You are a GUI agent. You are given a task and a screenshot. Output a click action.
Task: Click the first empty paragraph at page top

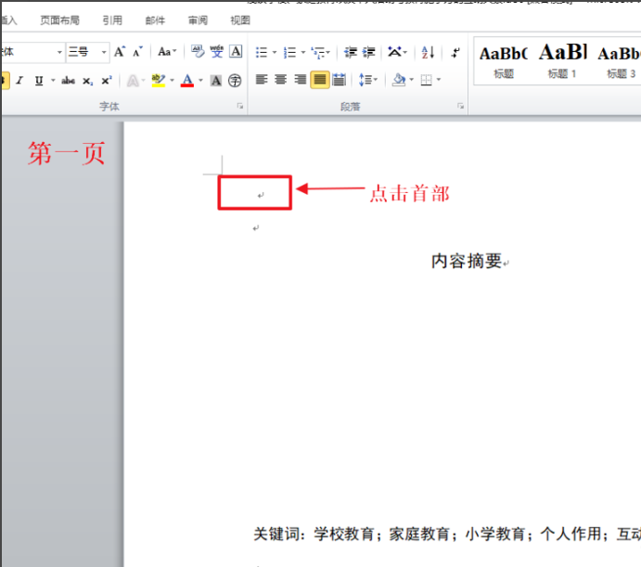coord(261,196)
